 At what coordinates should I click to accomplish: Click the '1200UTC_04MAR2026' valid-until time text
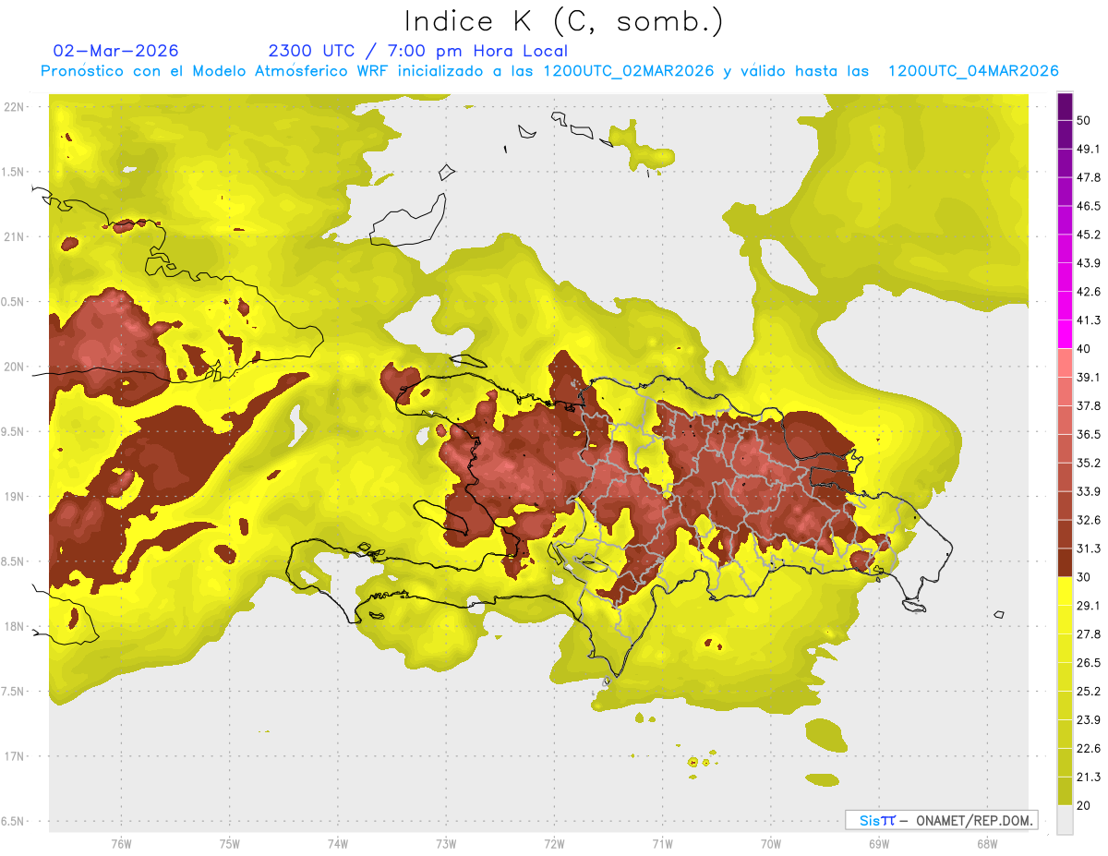point(973,71)
